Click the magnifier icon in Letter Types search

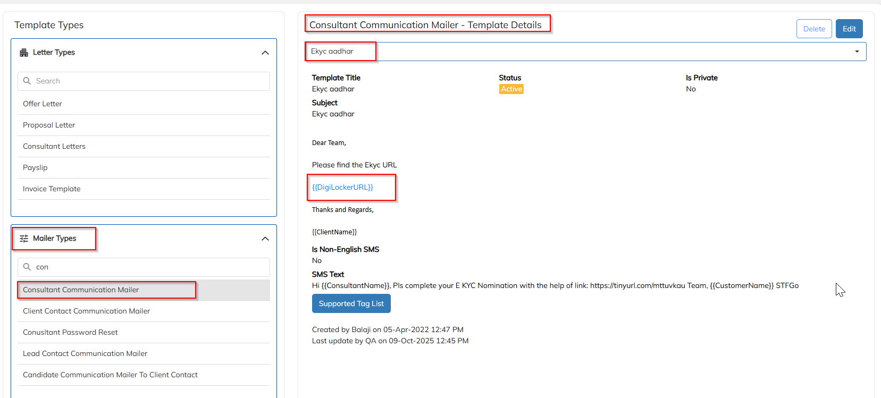(x=27, y=81)
